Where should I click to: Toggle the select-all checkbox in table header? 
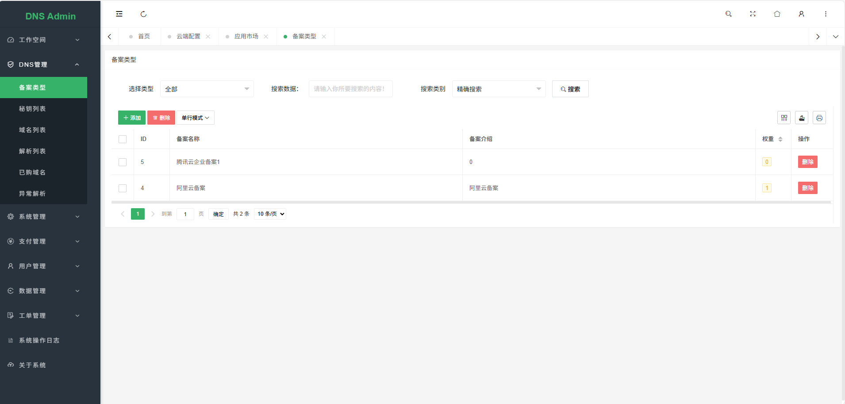pos(123,139)
